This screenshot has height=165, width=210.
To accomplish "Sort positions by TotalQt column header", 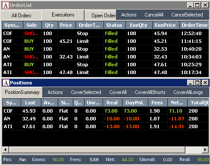I will click(198, 103).
